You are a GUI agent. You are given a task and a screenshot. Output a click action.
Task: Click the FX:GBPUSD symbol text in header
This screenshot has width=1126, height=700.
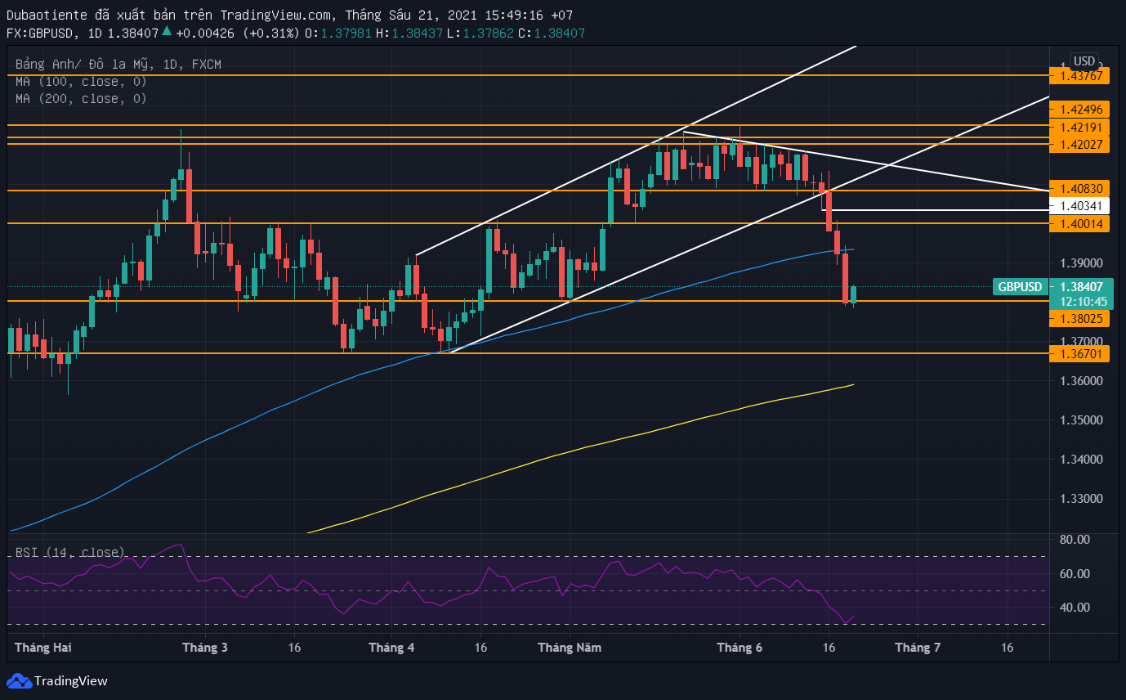point(42,33)
